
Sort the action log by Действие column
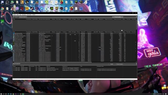(54, 66)
